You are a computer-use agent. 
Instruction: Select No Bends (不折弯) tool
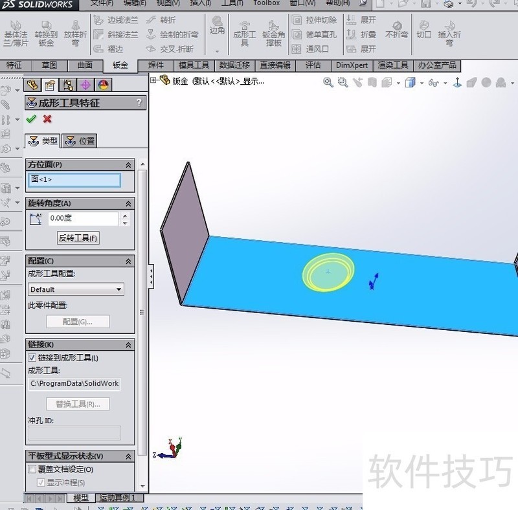coord(397,30)
